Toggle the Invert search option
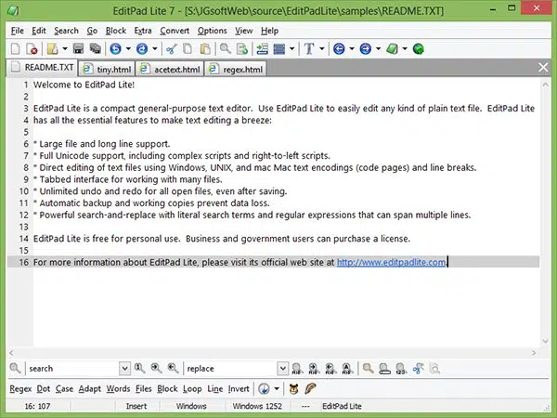This screenshot has height=418, width=557. [239, 389]
